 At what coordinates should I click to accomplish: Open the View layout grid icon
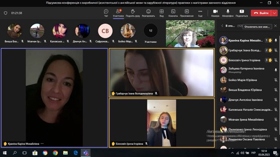[x=161, y=12]
